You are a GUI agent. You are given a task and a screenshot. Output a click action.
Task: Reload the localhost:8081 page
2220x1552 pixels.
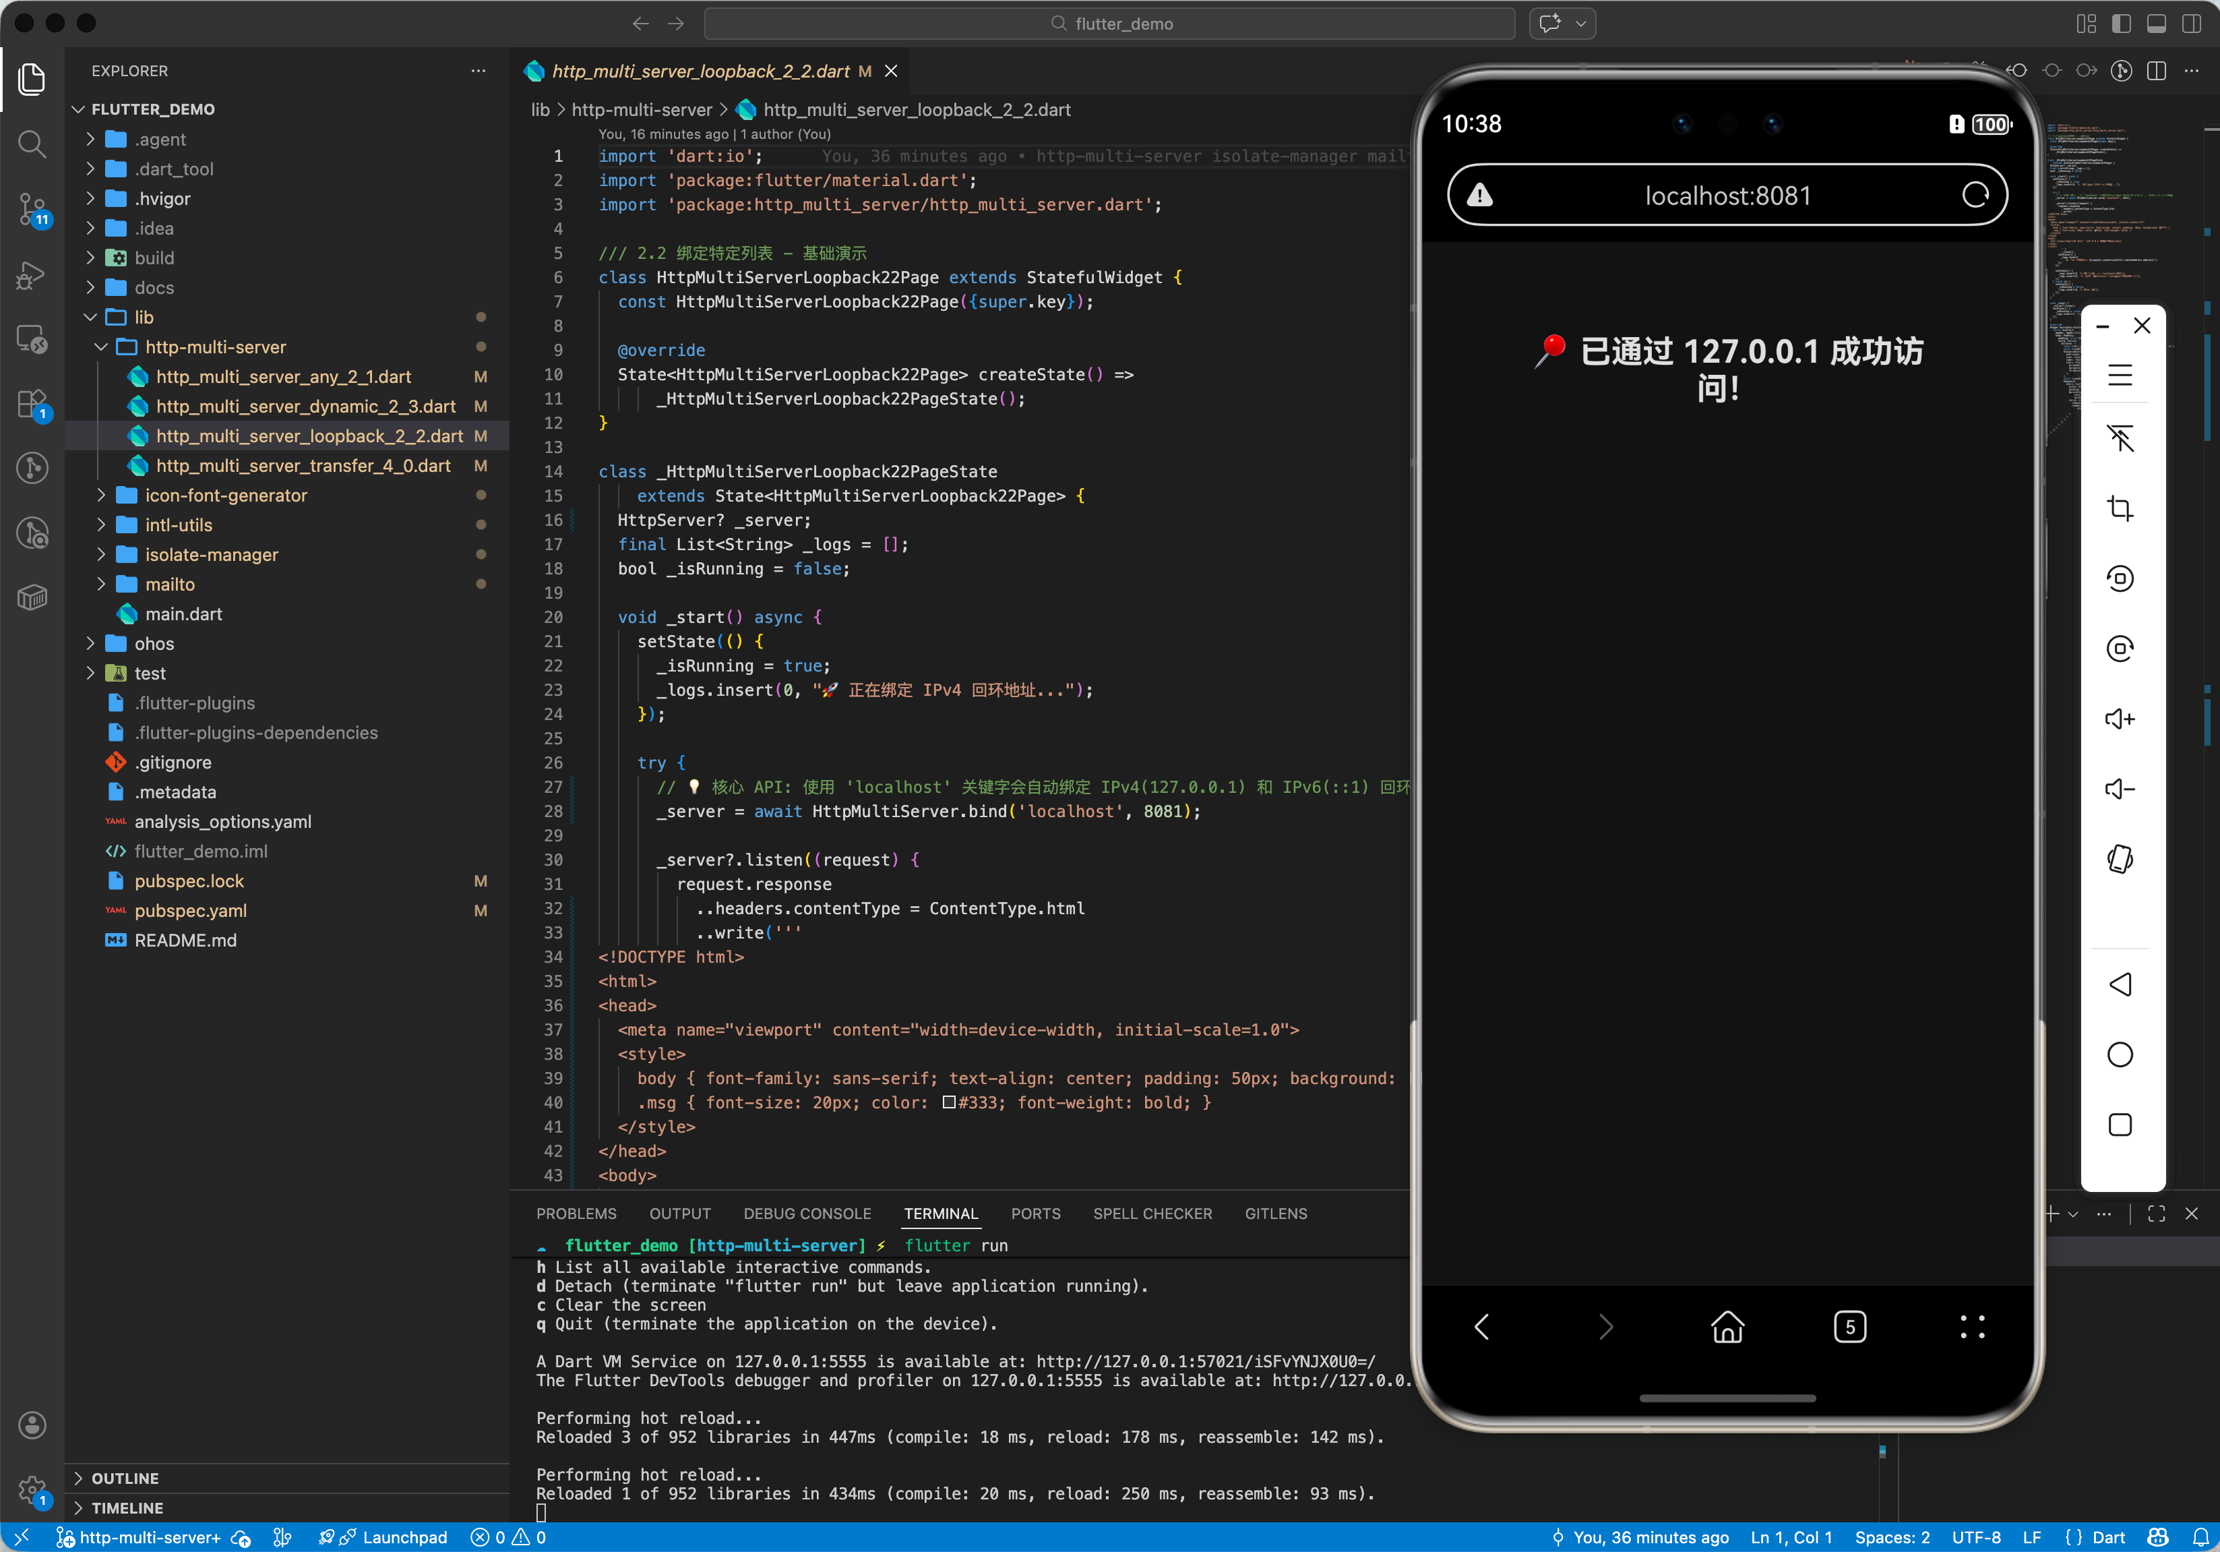tap(1975, 196)
